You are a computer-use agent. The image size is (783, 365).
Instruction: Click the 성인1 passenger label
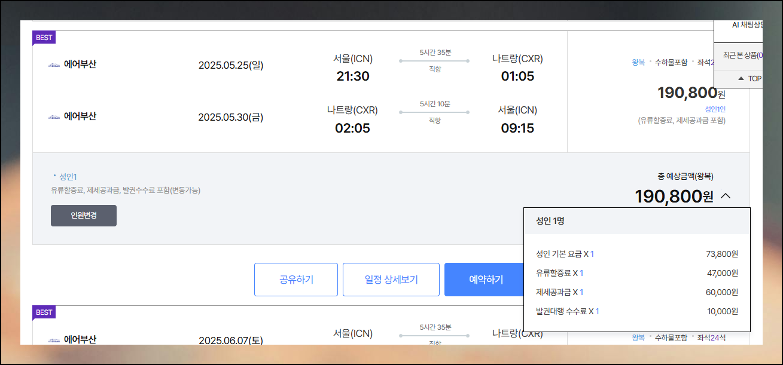68,177
